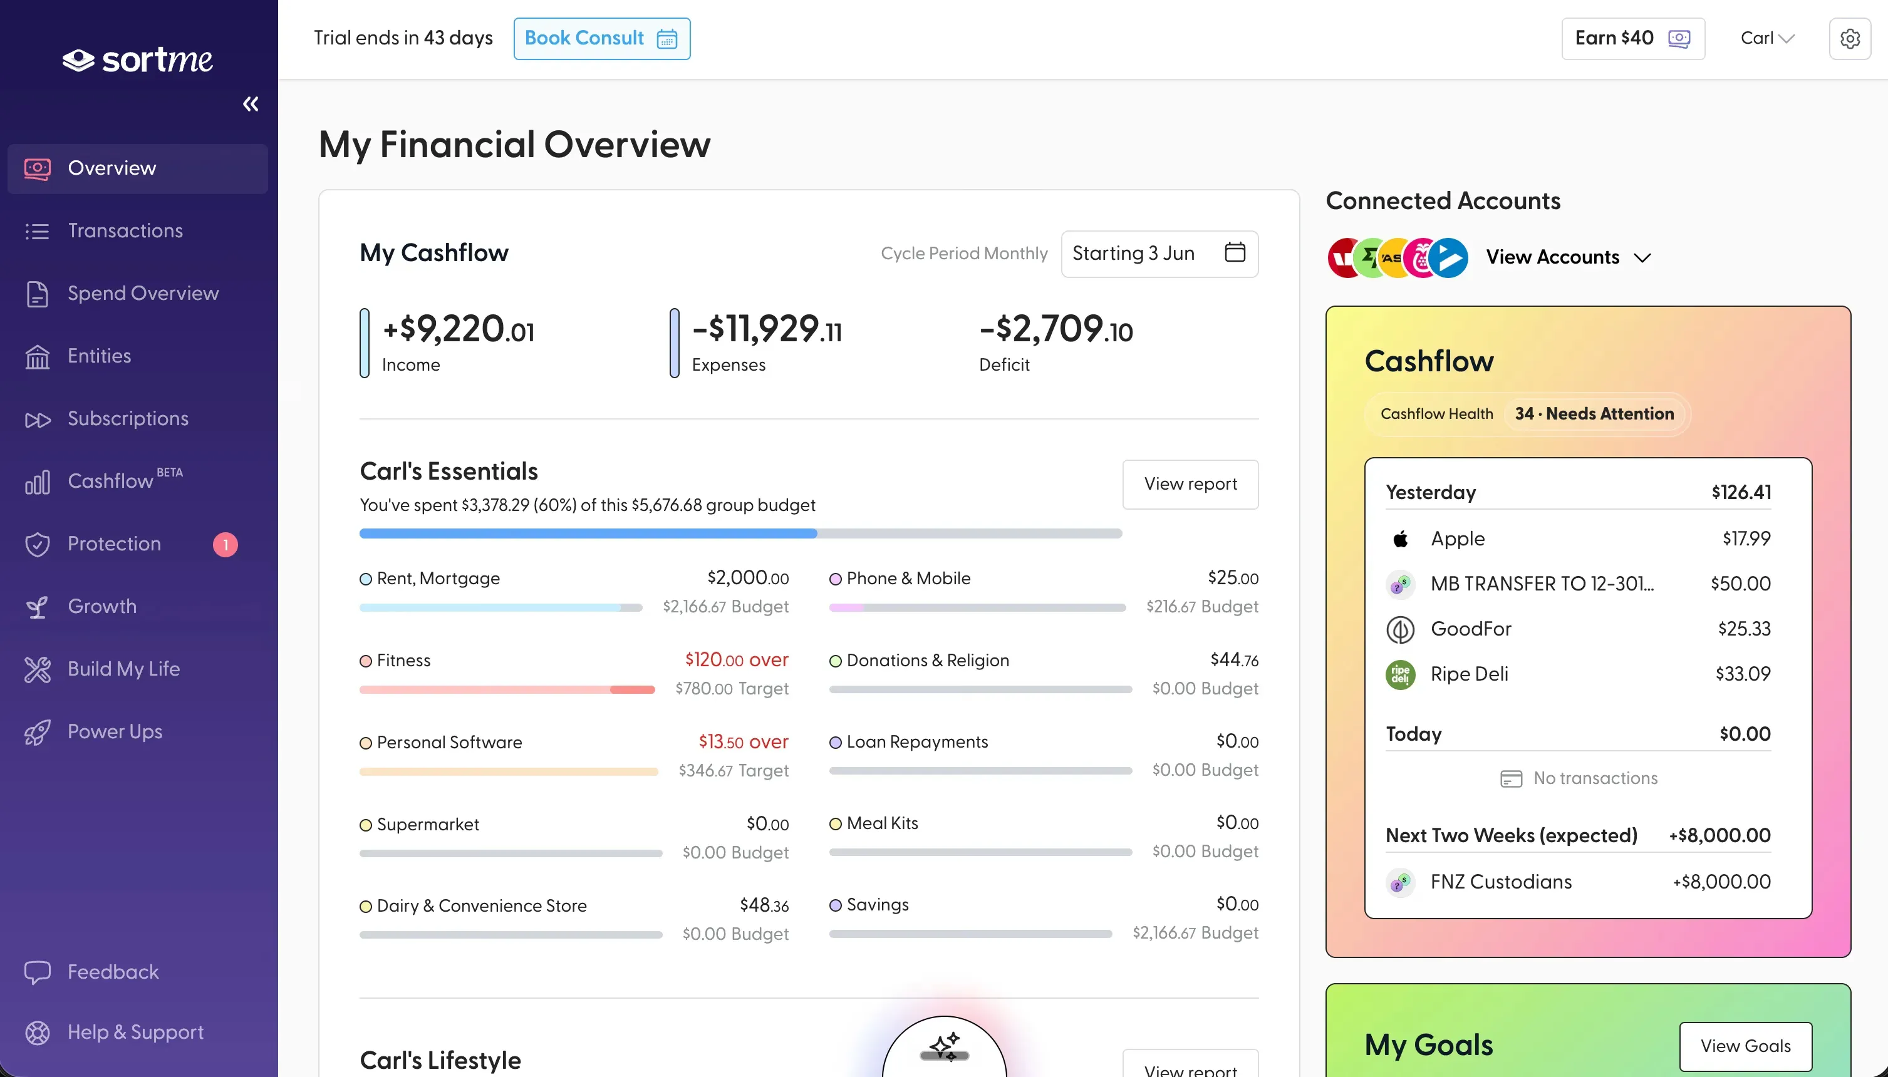Click the Overview cash icon in the sidebar

(x=37, y=168)
